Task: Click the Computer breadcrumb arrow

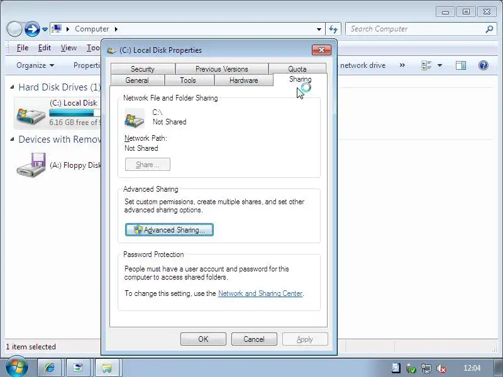Action: [116, 29]
